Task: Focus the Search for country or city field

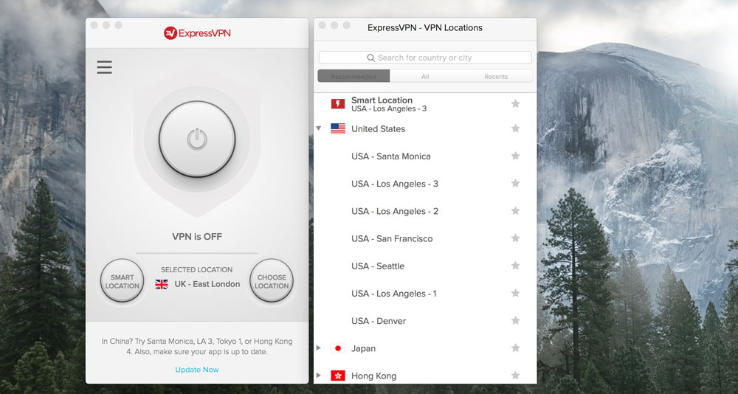Action: [x=425, y=58]
